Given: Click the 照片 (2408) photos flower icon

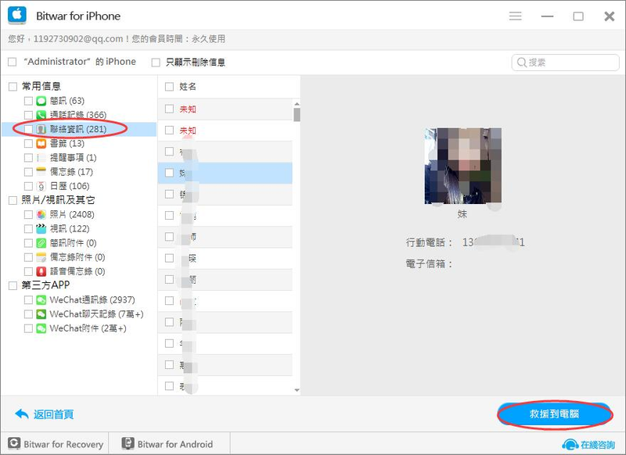Looking at the screenshot, I should coord(41,214).
